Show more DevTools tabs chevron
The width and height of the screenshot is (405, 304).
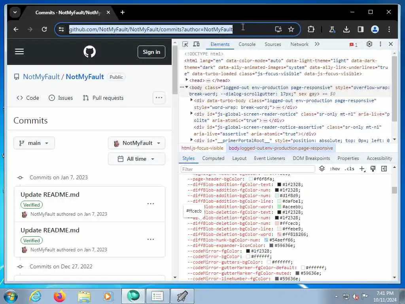pyautogui.click(x=317, y=44)
